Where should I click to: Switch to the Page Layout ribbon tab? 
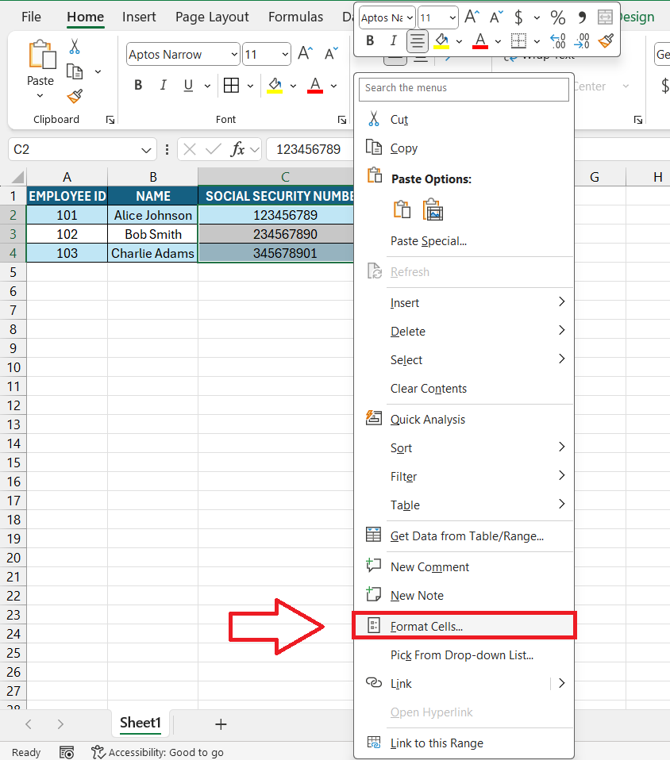pyautogui.click(x=212, y=17)
